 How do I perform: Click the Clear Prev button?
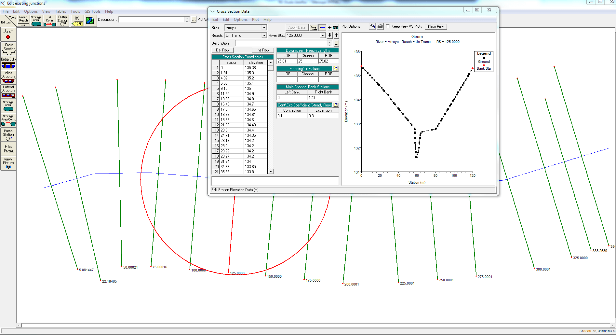(436, 27)
